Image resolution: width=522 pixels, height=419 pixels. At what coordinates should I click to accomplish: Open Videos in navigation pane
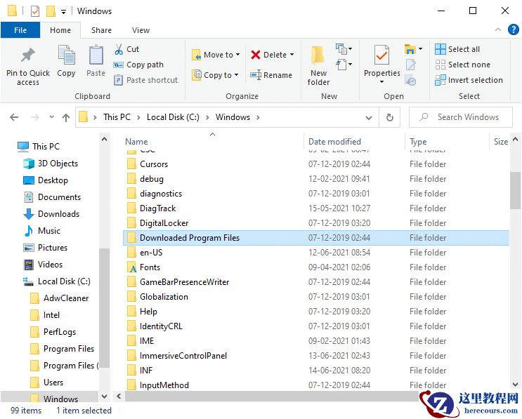(43, 265)
